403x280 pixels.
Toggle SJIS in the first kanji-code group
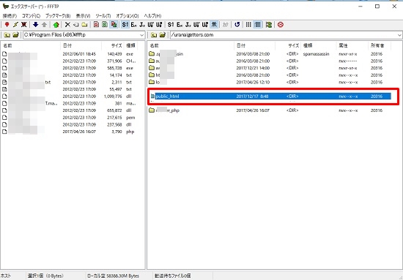[x=125, y=25]
